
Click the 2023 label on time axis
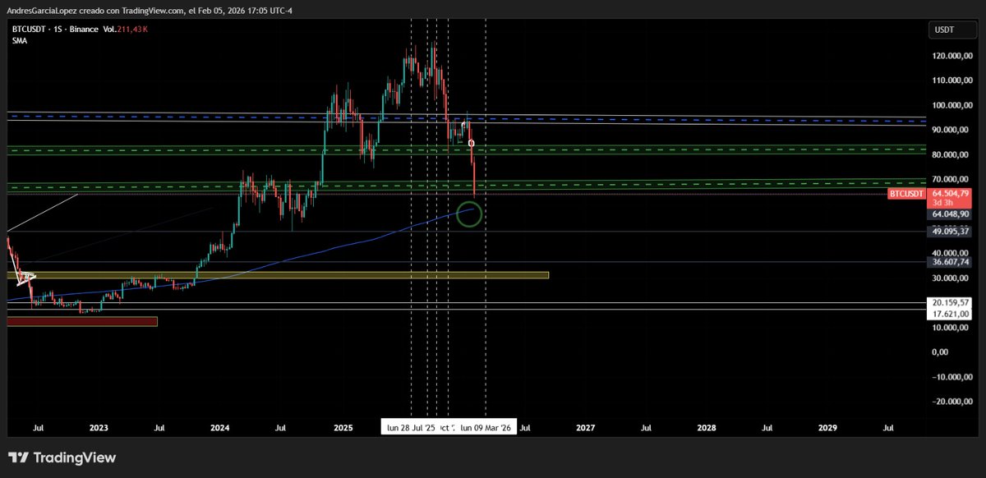tap(99, 428)
